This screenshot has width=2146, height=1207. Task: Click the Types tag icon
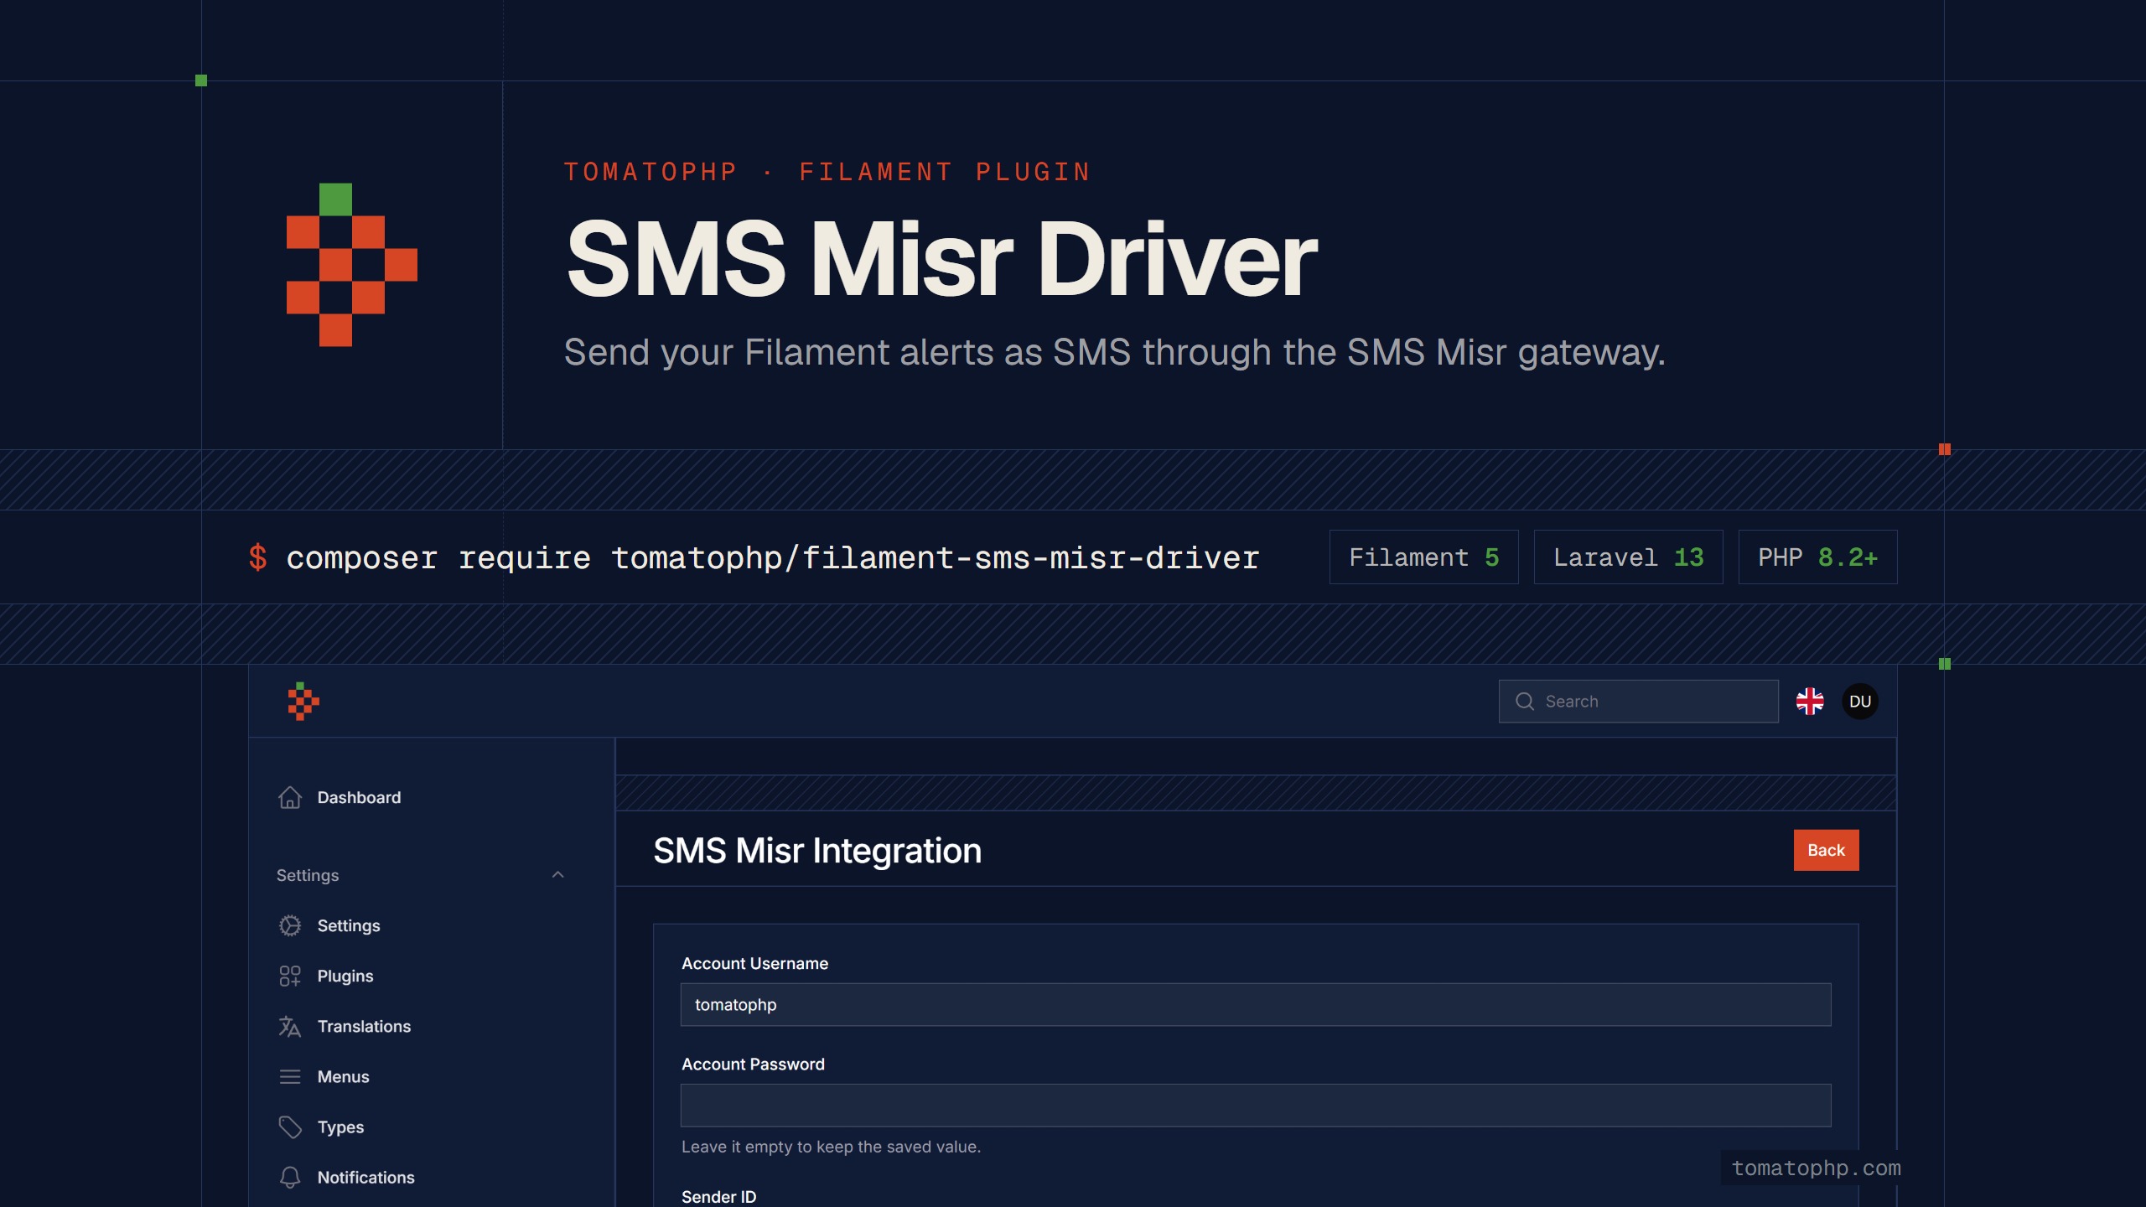pos(290,1127)
